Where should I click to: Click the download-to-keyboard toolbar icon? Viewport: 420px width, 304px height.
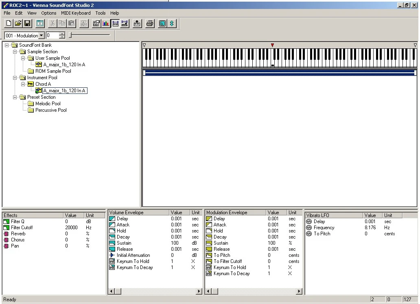(x=137, y=24)
